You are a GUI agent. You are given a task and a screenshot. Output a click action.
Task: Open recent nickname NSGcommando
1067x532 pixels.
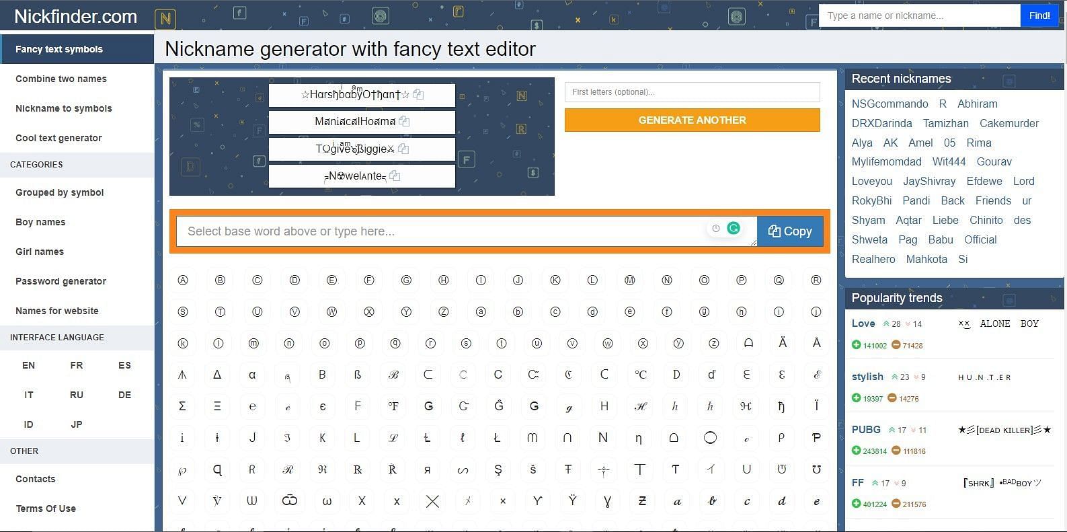[890, 104]
